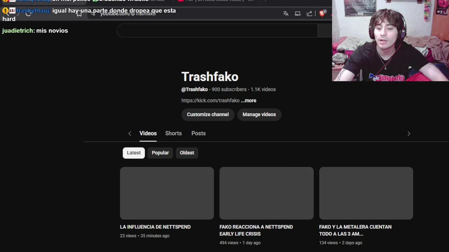
Task: Click the 900 subscribers text
Action: 229,89
